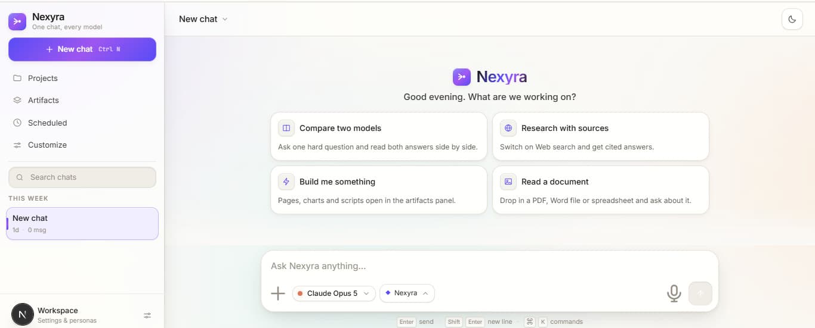
Task: Click the Build me something lightning icon
Action: click(x=286, y=182)
